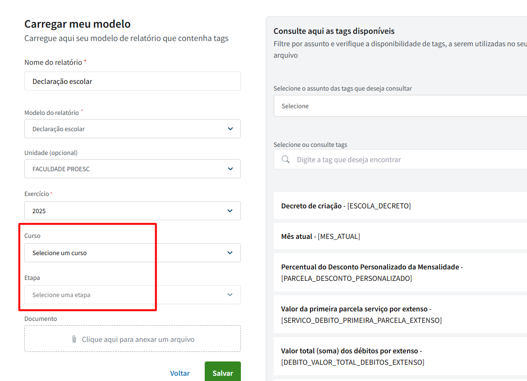
Task: Select the Mês atual tag row
Action: (x=400, y=237)
